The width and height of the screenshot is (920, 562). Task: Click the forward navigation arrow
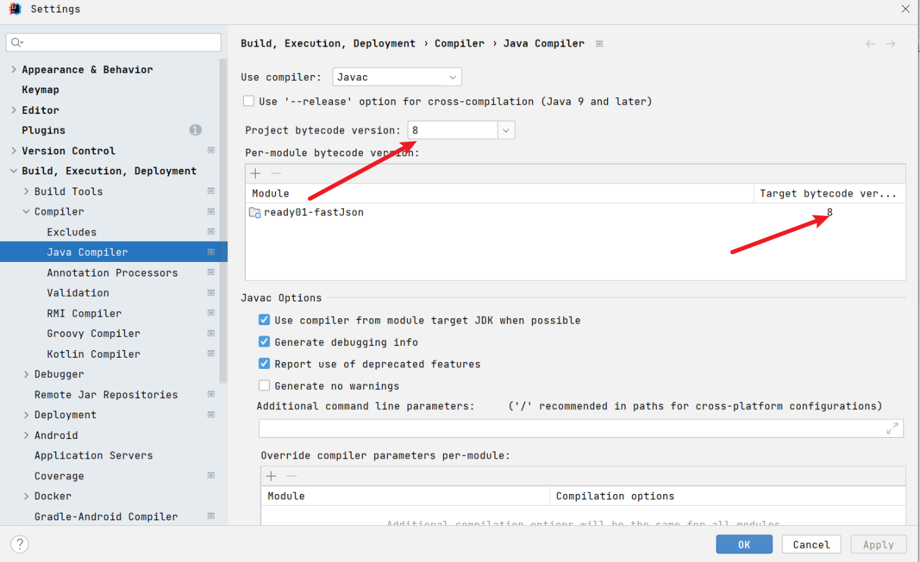(890, 44)
